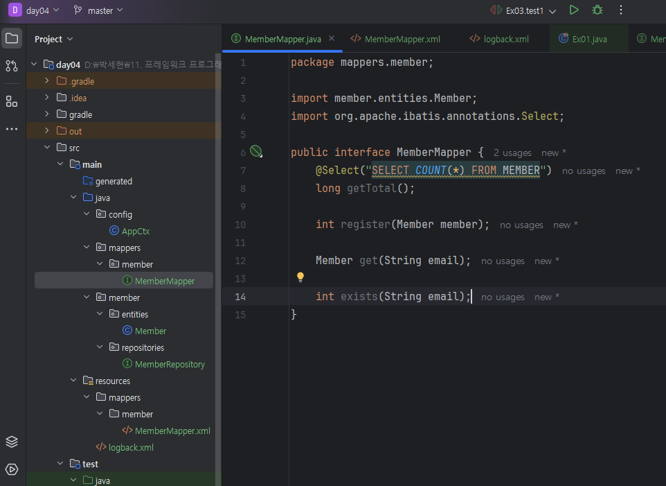Open the Layers tool window icon in sidebar
This screenshot has height=486, width=666.
coord(12,442)
